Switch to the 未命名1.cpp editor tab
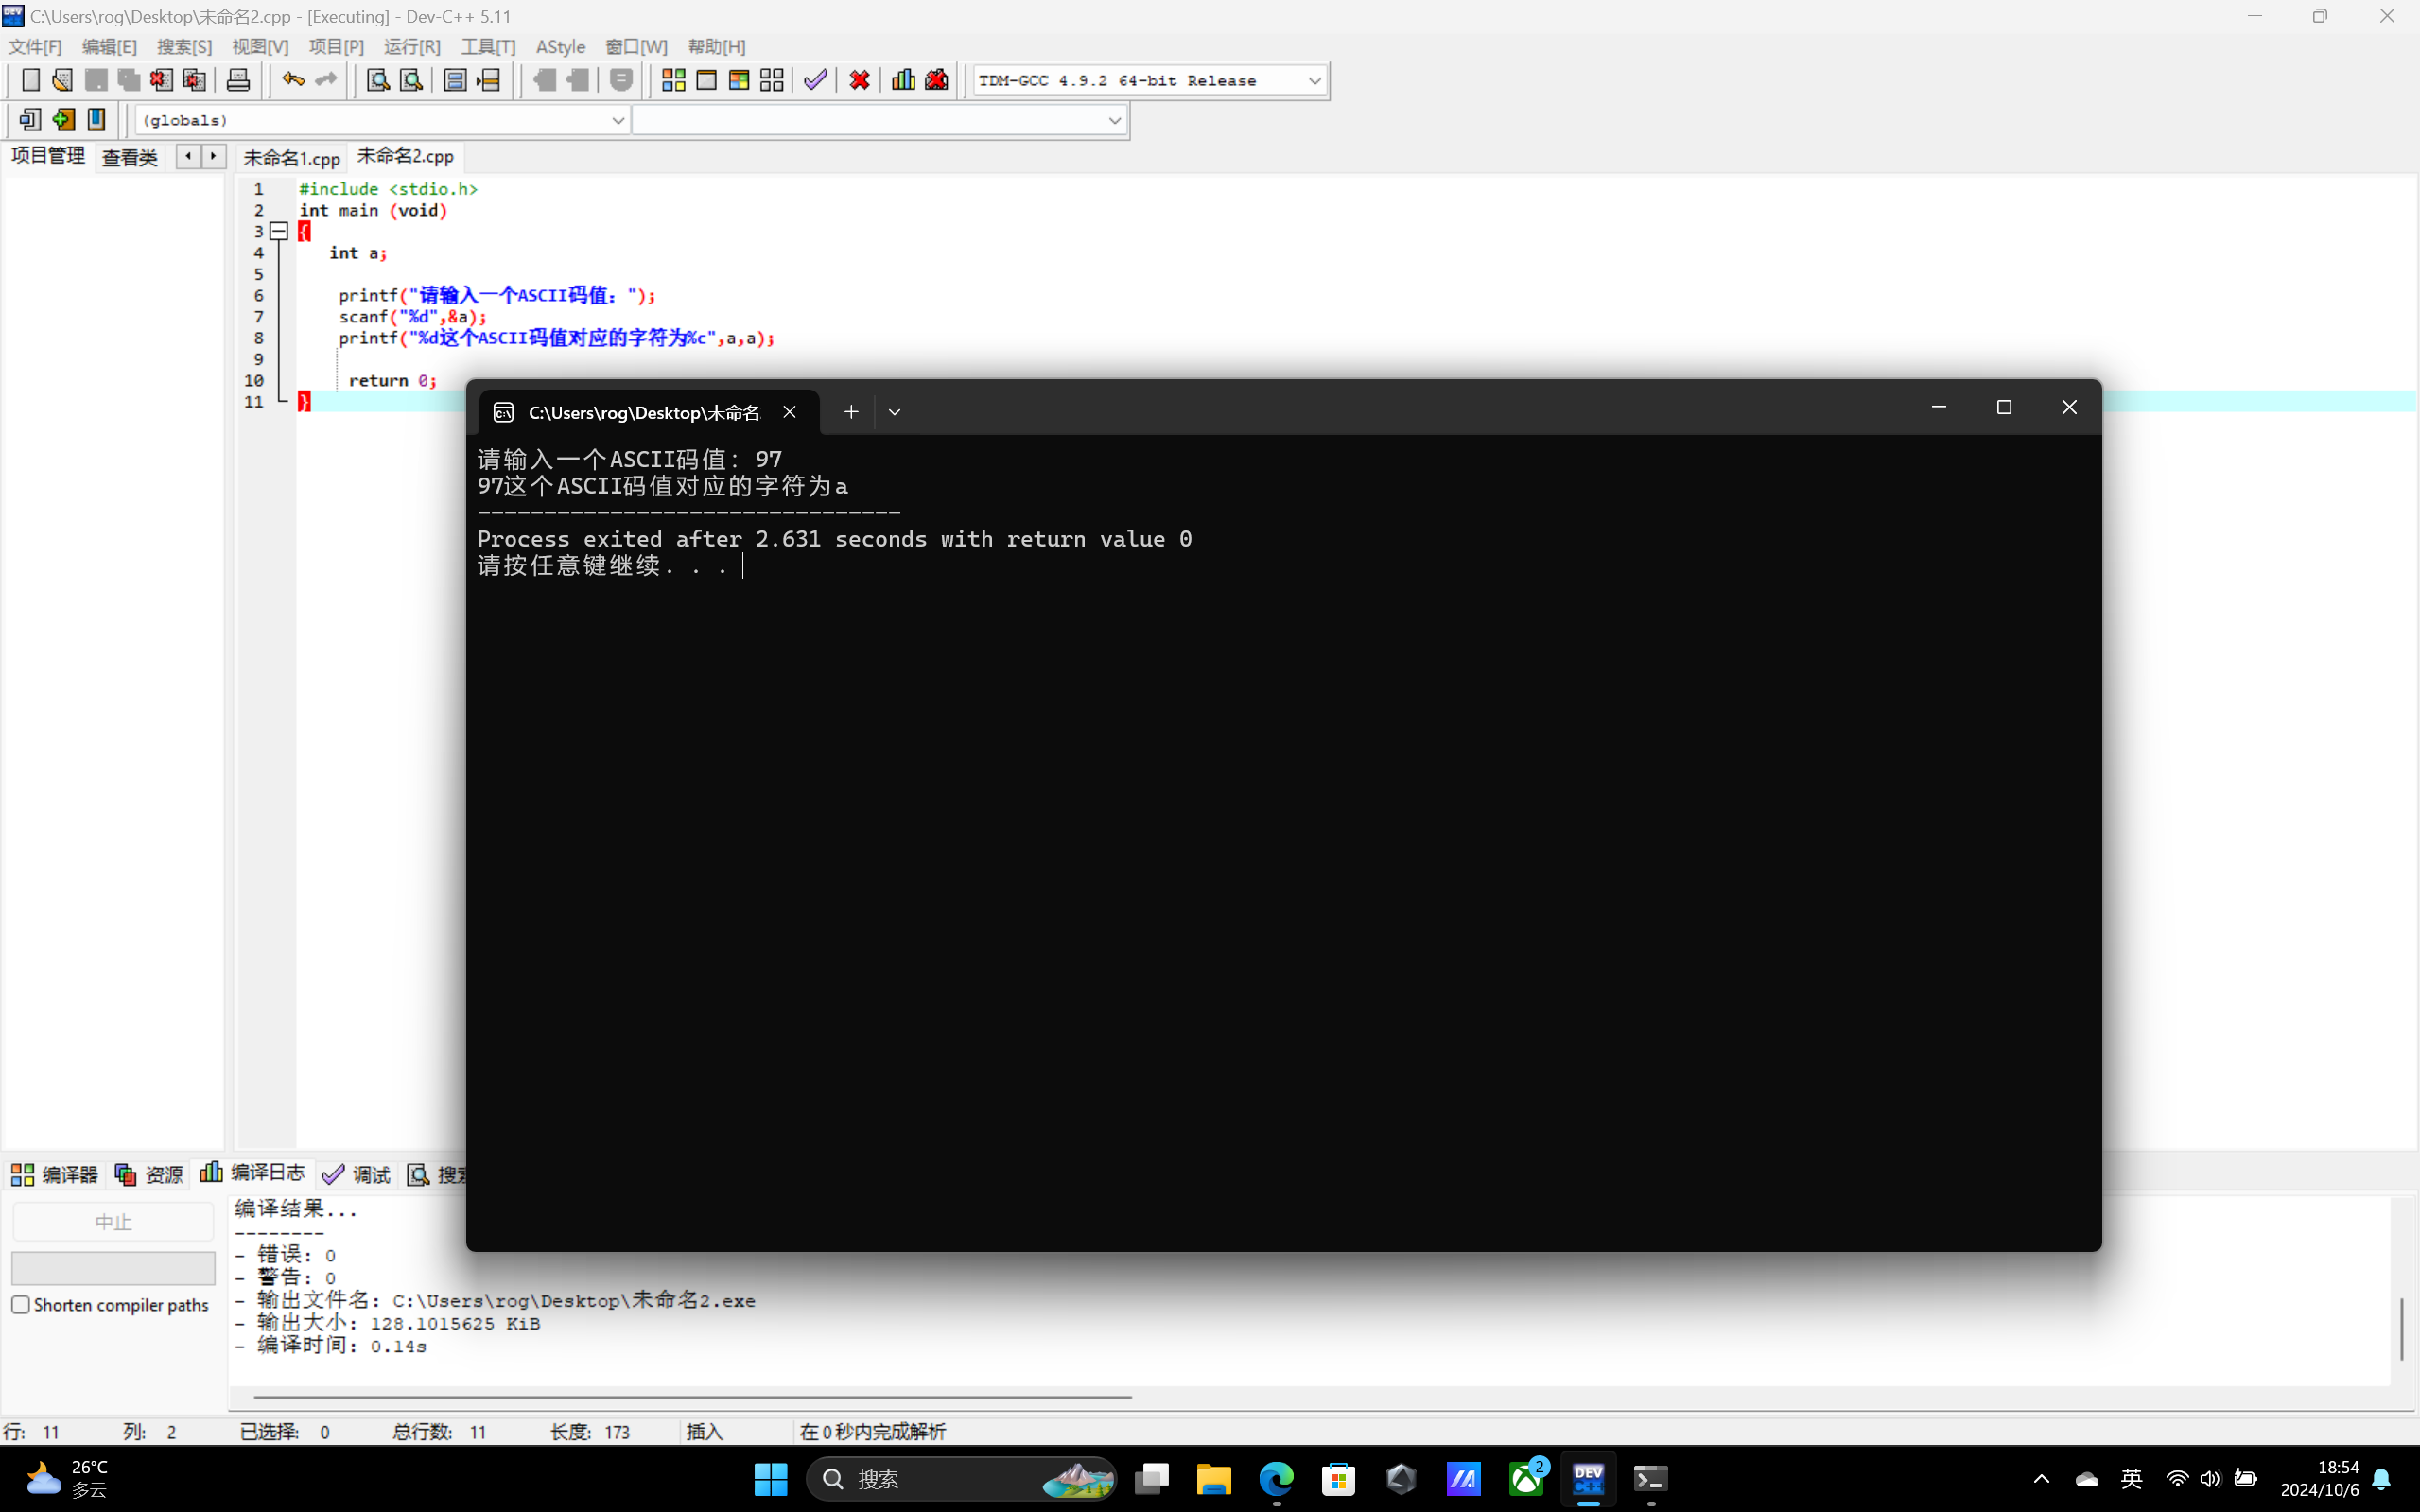 (291, 158)
